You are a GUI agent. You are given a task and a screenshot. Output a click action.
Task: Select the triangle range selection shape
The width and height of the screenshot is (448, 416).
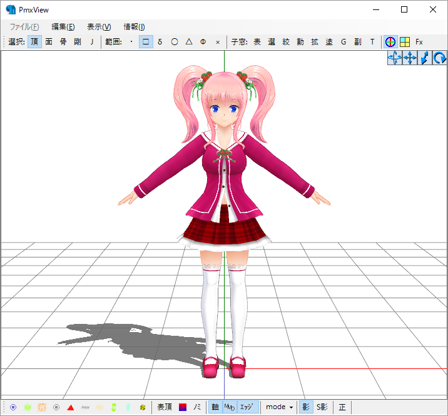[189, 42]
